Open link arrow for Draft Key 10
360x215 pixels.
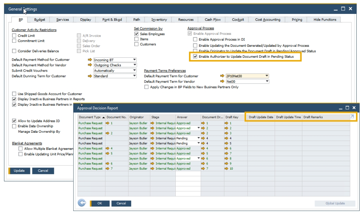pos(227,169)
